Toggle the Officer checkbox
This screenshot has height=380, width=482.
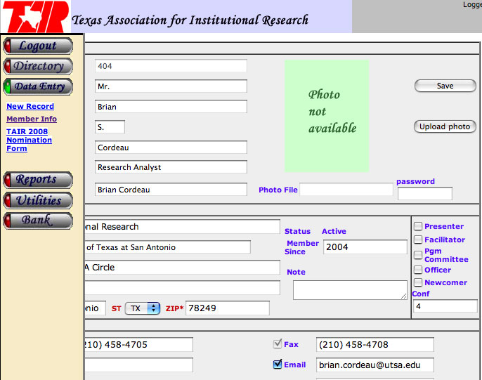coord(418,270)
